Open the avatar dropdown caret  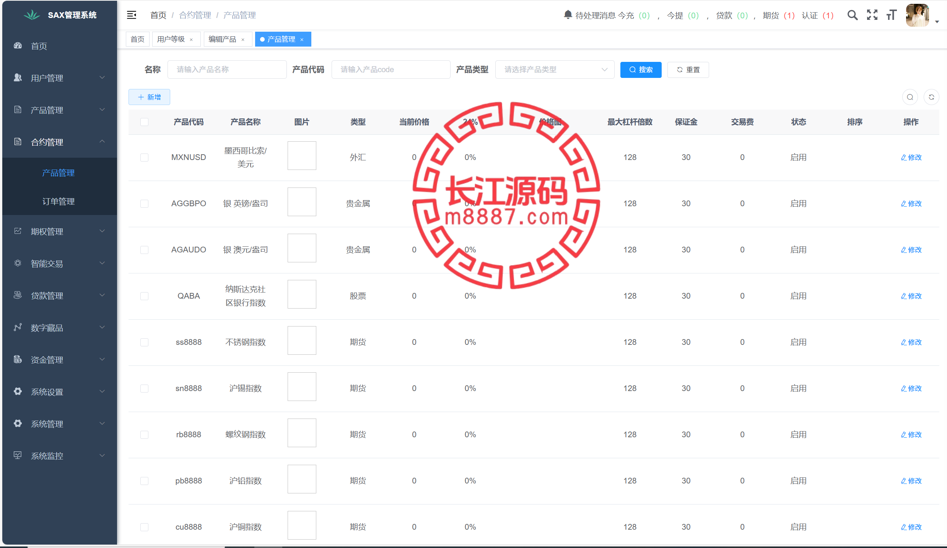click(x=937, y=22)
